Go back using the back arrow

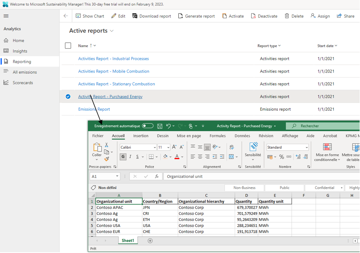(66, 16)
